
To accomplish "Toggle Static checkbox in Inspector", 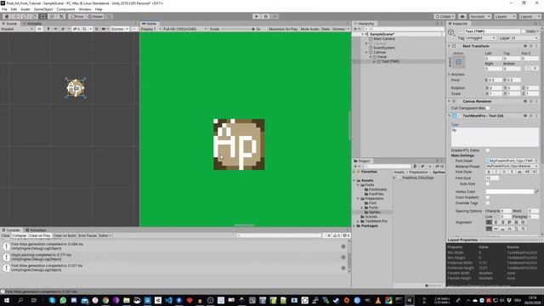I will click(x=524, y=31).
